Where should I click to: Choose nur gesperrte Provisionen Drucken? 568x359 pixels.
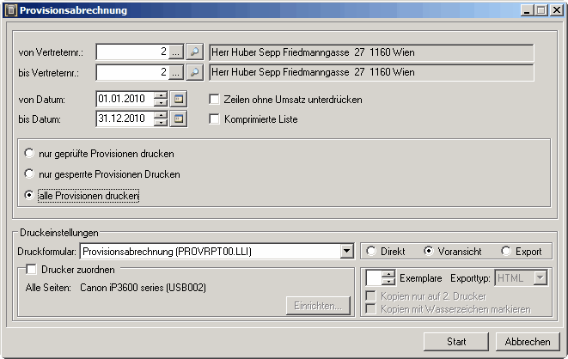coord(31,174)
